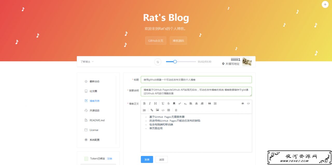
Task: Click the edit icon beside 博客列表
Action: pyautogui.click(x=86, y=101)
